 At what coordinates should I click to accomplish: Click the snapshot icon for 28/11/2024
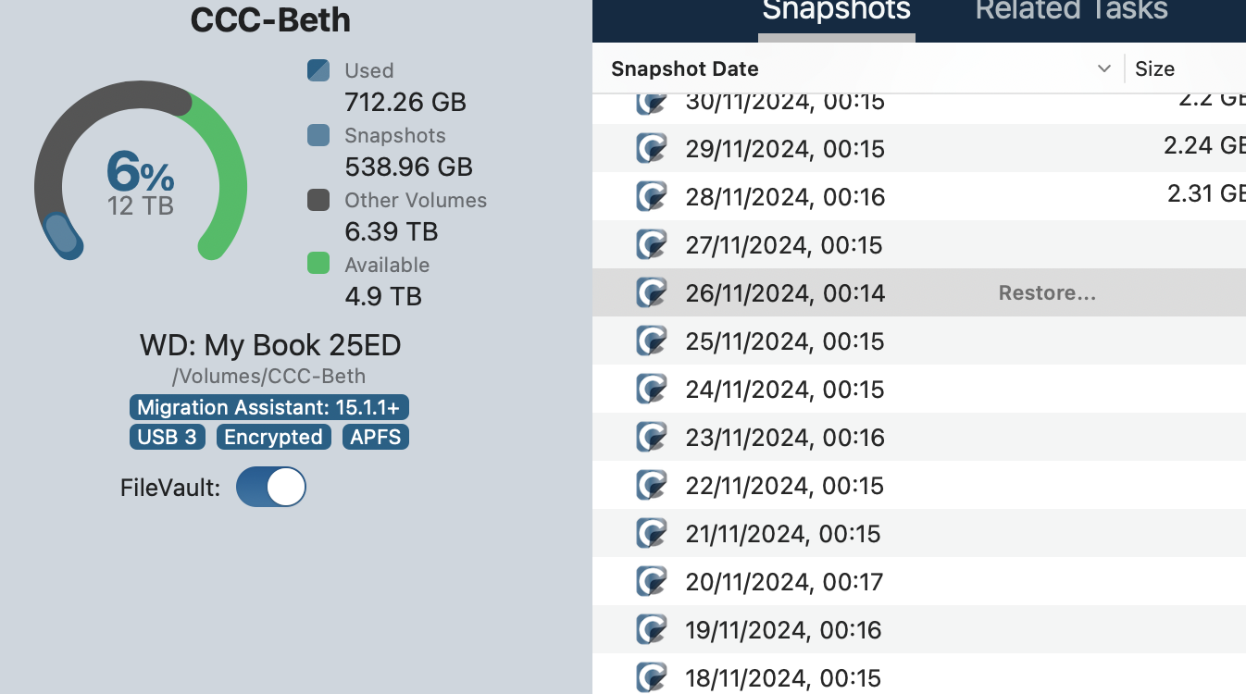(653, 197)
